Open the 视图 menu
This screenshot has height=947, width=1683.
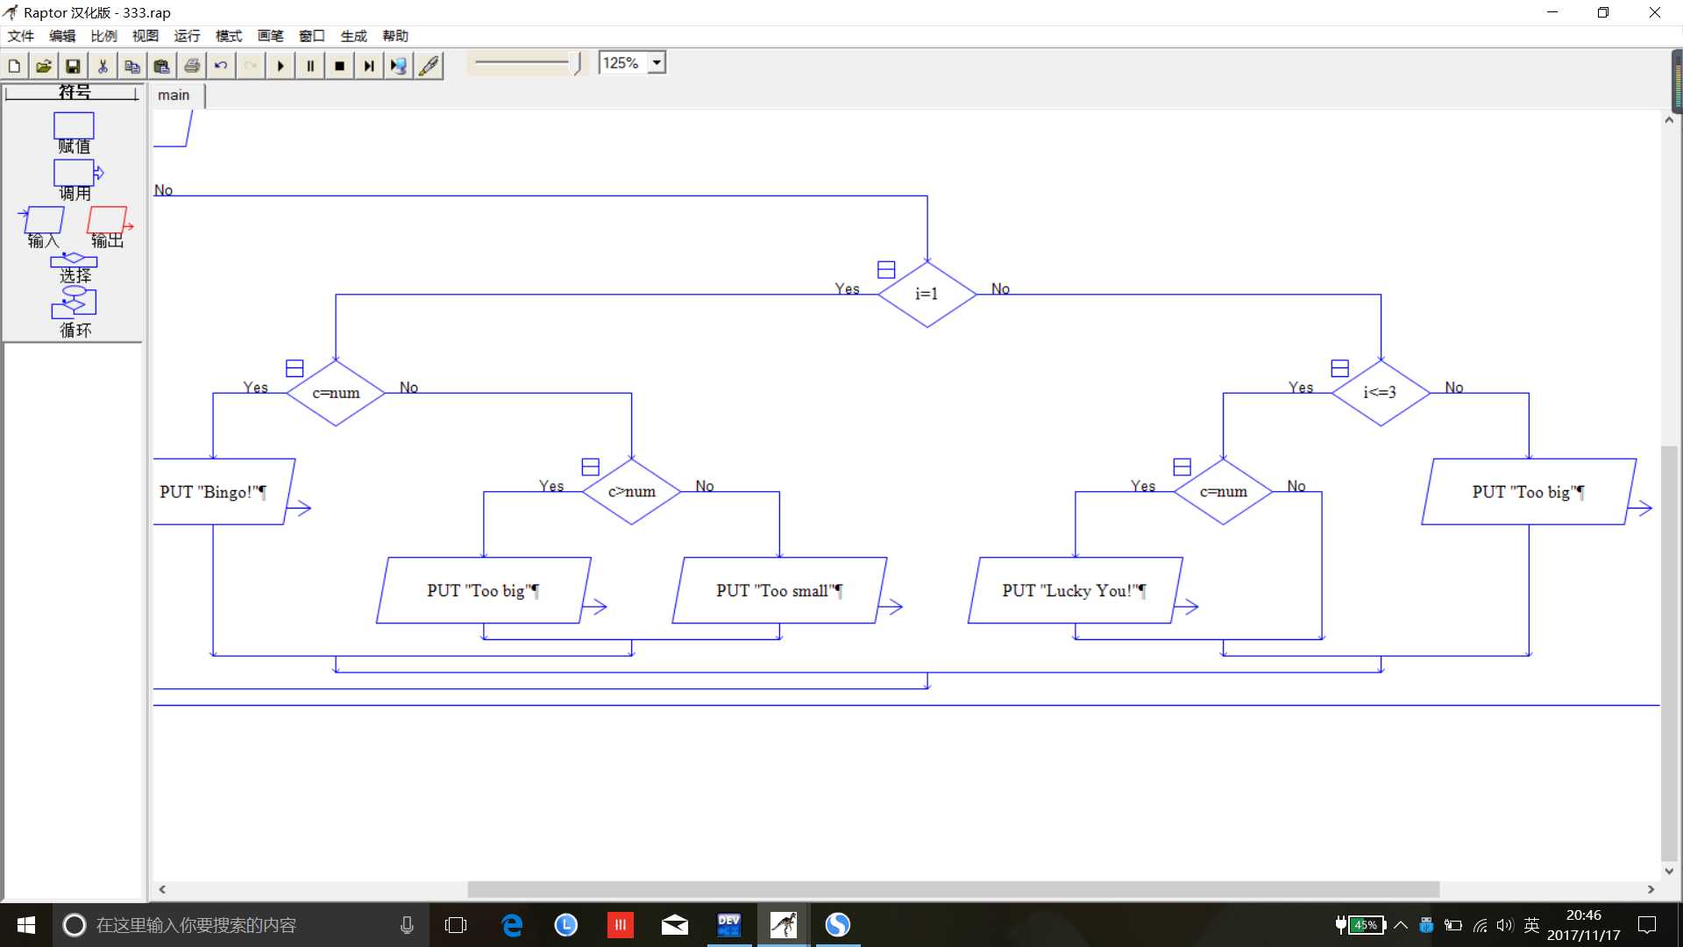pyautogui.click(x=146, y=36)
